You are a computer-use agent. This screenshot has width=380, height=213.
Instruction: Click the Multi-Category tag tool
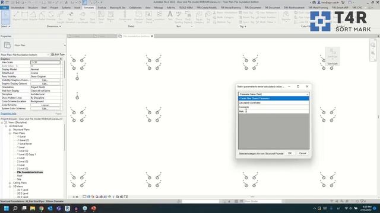(x=223, y=17)
